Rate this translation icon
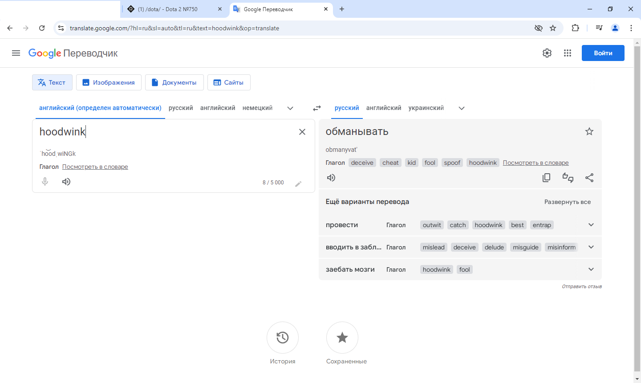 [568, 178]
